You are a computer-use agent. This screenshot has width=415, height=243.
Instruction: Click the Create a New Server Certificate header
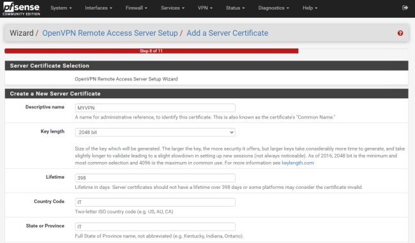(x=206, y=94)
